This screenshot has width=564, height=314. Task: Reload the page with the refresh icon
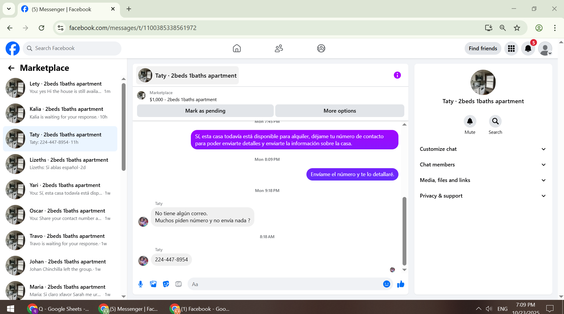point(41,28)
